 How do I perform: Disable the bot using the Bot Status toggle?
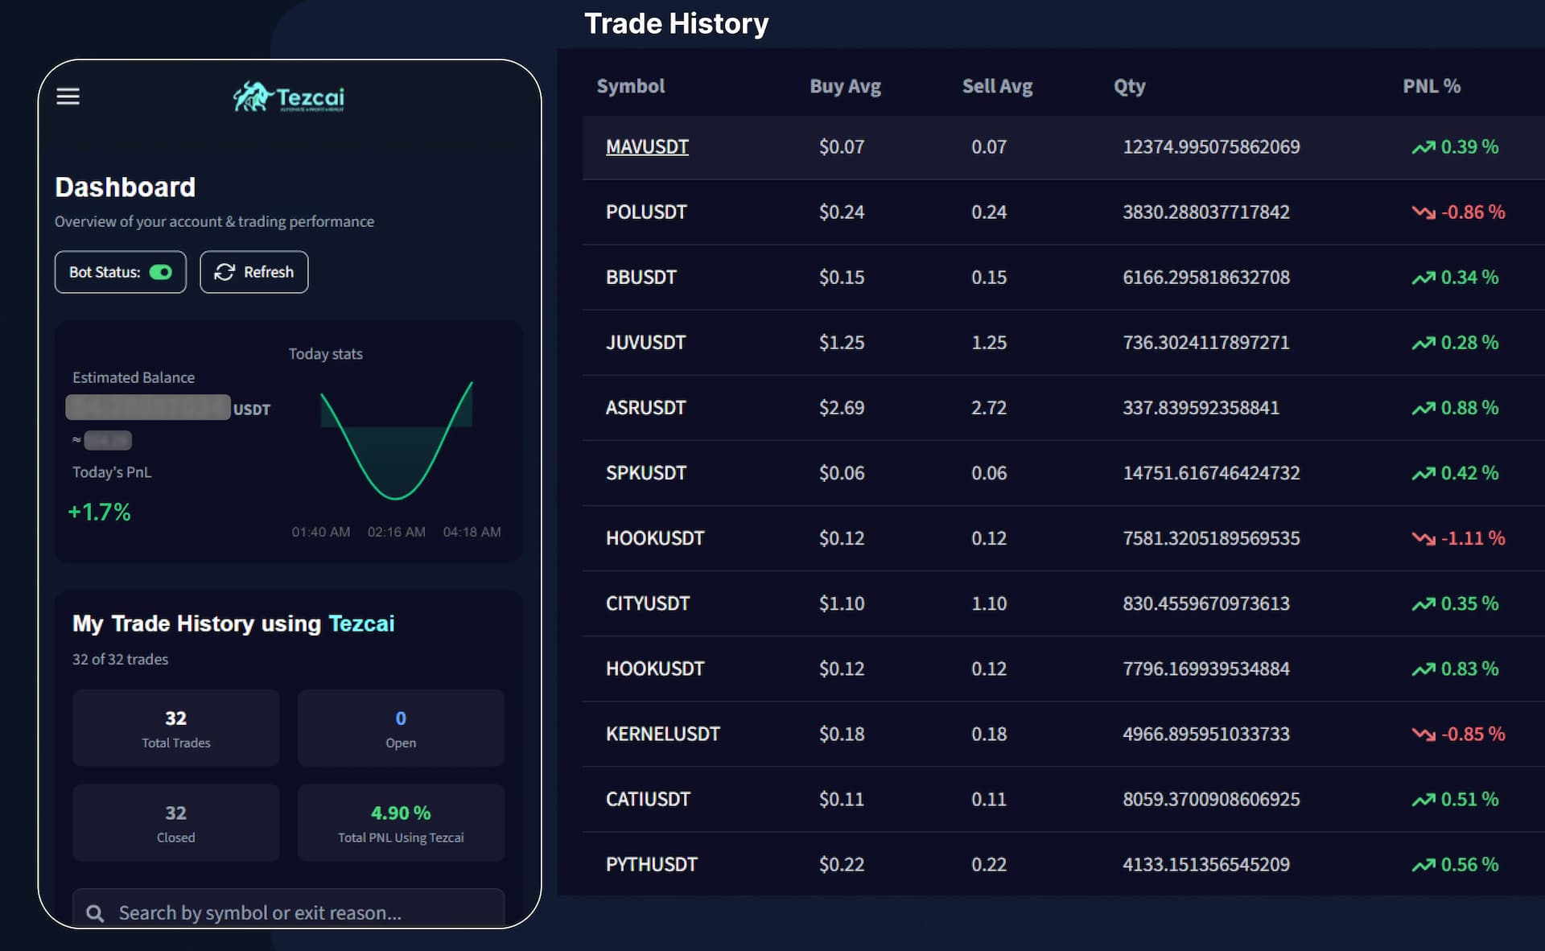point(161,272)
